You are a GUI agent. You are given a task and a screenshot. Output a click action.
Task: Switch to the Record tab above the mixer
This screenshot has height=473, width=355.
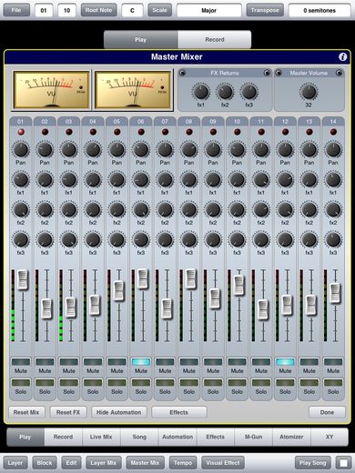point(215,39)
